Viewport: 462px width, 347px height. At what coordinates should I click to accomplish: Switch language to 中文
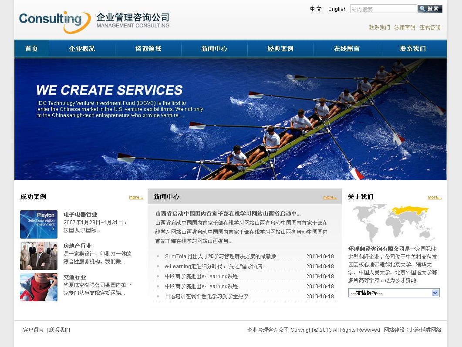point(316,9)
